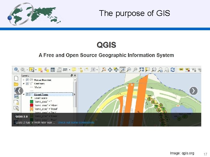Select the Text Annotation tool
This screenshot has width=210, height=157.
93,69
